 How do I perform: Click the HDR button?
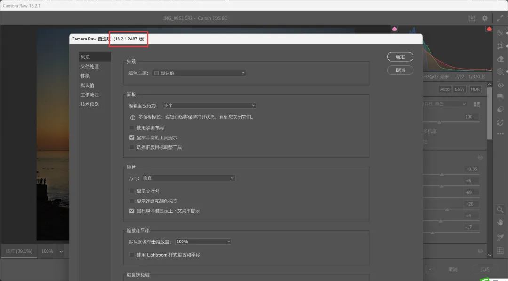[475, 89]
